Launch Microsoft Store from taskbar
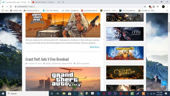Viewport: 170px width, 96px height. pos(70,94)
